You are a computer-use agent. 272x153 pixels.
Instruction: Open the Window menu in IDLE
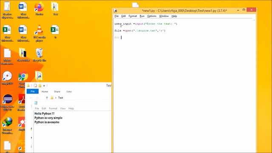click(164, 16)
